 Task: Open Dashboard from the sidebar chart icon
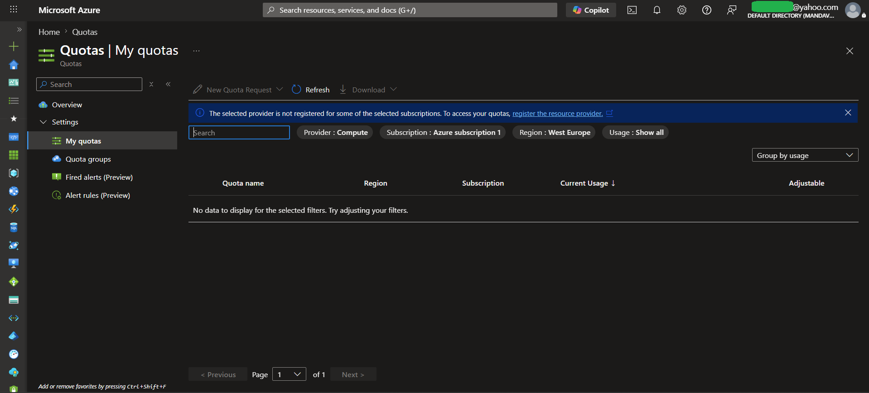point(14,82)
